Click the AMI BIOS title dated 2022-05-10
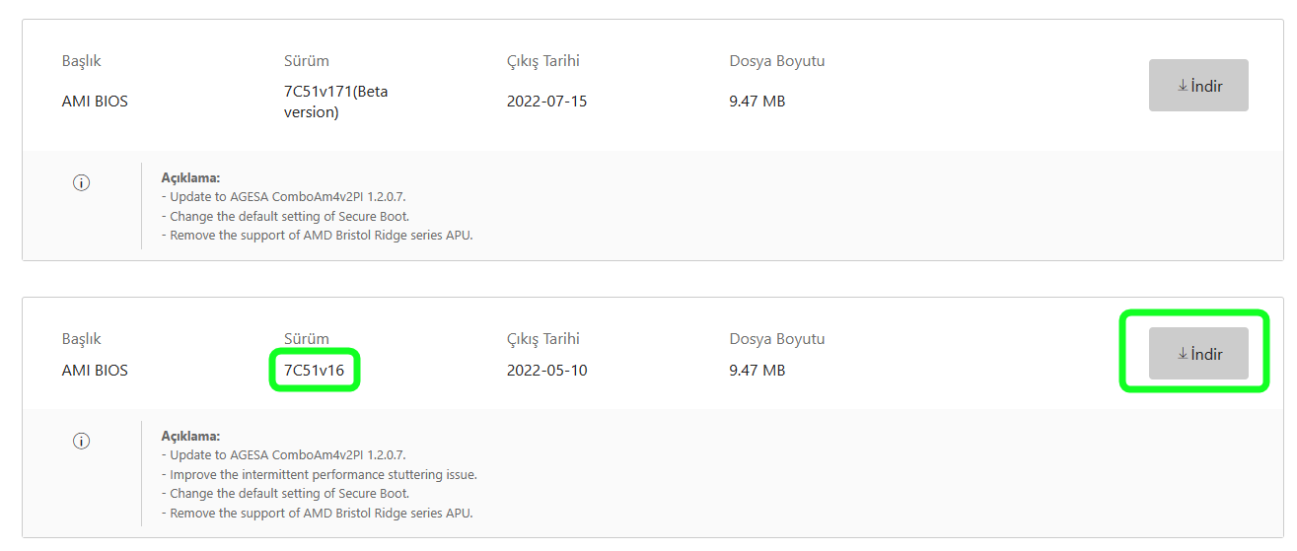The height and width of the screenshot is (551, 1297). (95, 371)
